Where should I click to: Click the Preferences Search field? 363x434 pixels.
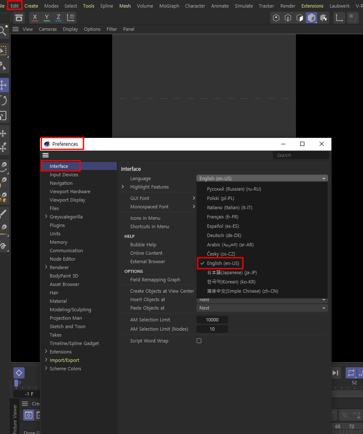[x=301, y=155]
